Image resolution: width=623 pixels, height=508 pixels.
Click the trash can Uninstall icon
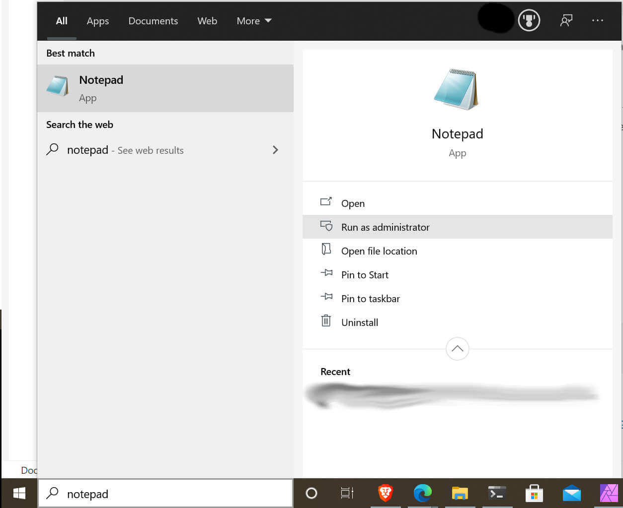tap(326, 320)
